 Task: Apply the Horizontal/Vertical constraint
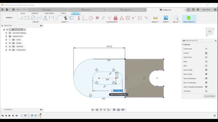pyautogui.click(x=79, y=18)
